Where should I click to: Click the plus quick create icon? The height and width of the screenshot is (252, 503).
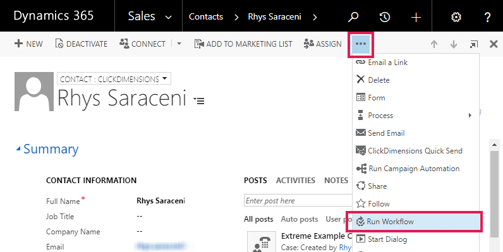click(416, 17)
